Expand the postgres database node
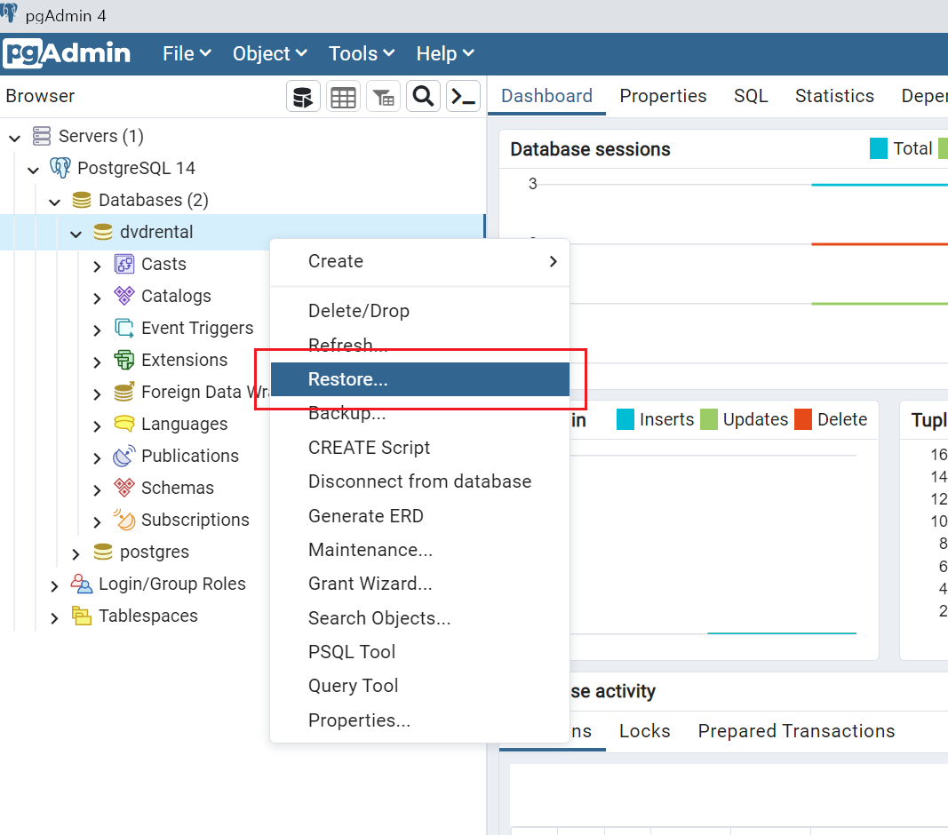Image resolution: width=948 pixels, height=835 pixels. pyautogui.click(x=76, y=553)
